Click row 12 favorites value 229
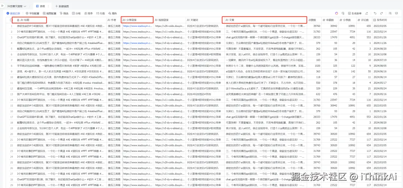Image resolution: width=403 pixels, height=188 pixels. (335, 88)
